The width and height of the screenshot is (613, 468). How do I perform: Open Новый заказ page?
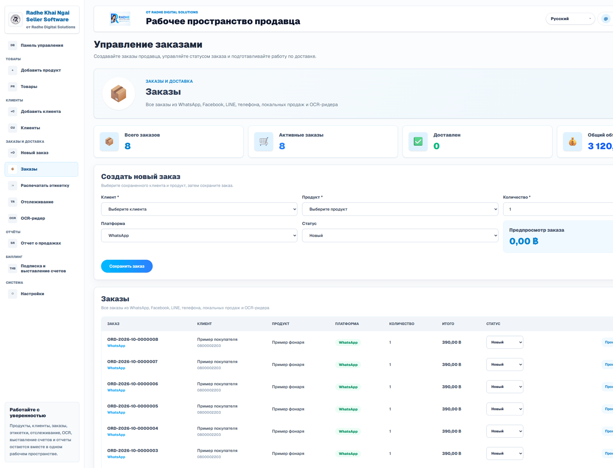[x=42, y=153]
